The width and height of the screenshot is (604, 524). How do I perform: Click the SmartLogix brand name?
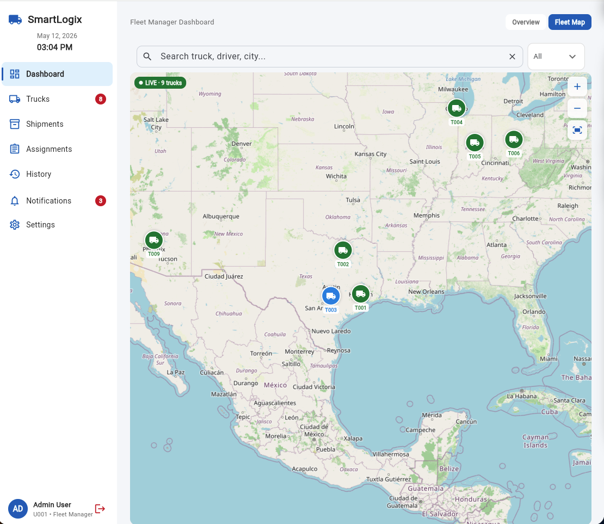coord(55,19)
